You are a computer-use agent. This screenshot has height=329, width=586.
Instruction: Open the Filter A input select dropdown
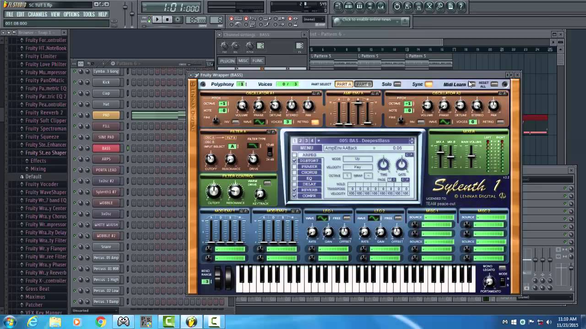coord(232,146)
